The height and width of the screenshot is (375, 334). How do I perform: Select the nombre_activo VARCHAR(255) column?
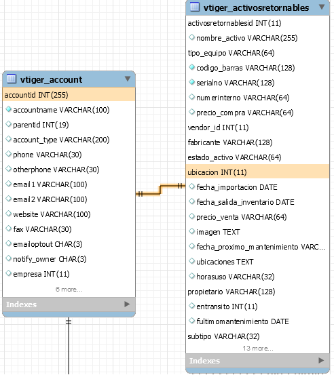coord(257,38)
